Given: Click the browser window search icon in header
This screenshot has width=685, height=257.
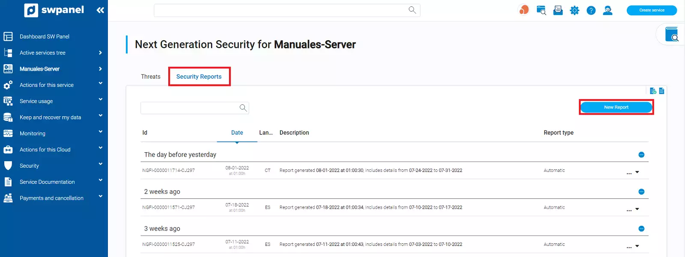Looking at the screenshot, I should pos(541,10).
